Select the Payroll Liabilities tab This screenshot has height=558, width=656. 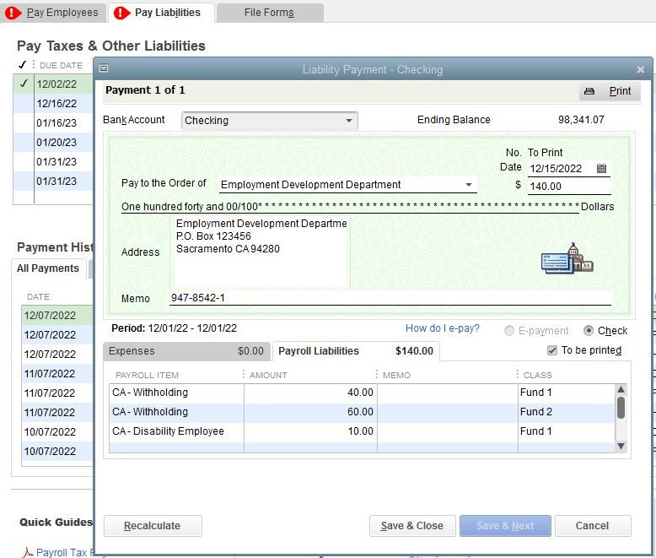click(x=356, y=351)
